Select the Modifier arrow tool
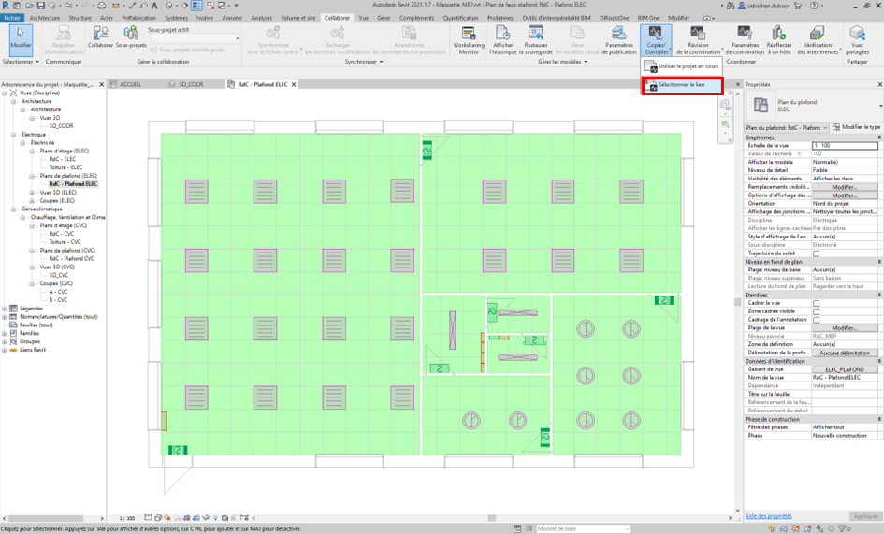 pos(21,36)
